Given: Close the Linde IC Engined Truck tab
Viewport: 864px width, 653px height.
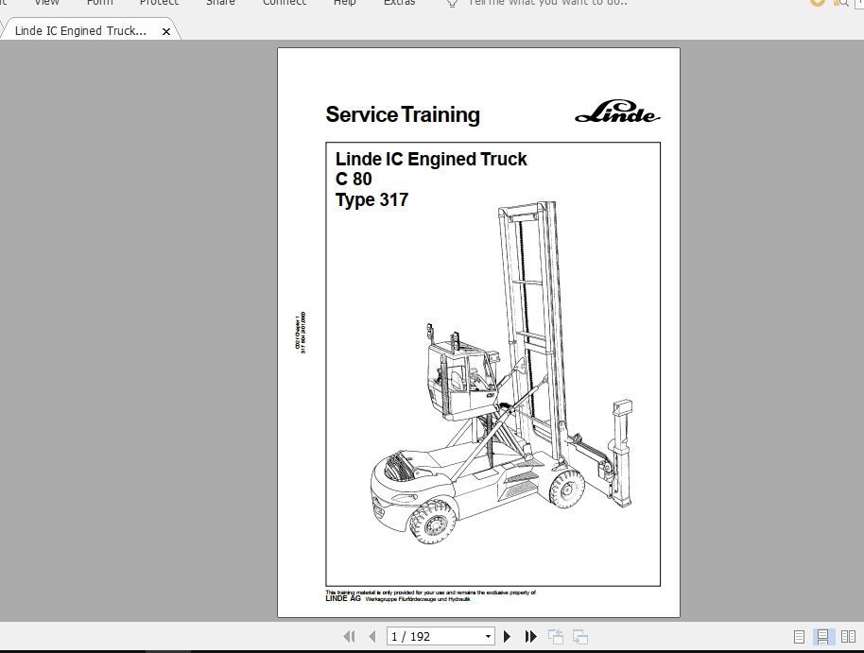Looking at the screenshot, I should coord(165,32).
